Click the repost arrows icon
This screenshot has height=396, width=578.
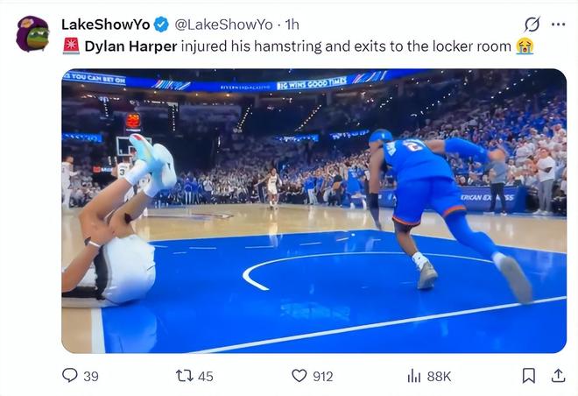coord(184,376)
